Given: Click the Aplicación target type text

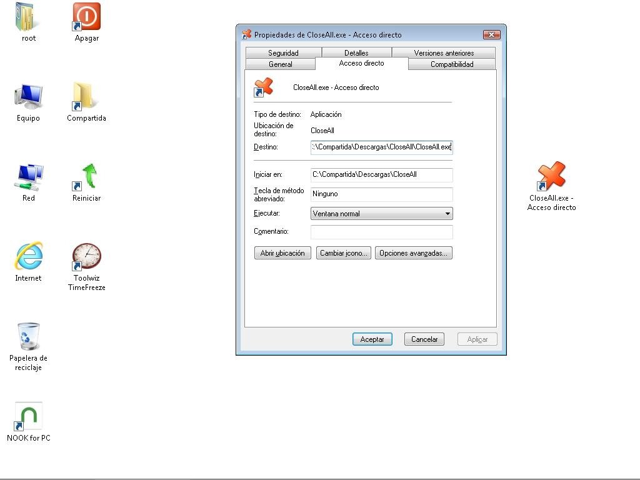Looking at the screenshot, I should click(326, 114).
